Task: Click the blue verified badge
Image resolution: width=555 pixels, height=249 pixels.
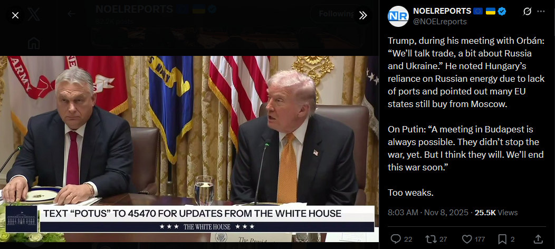Action: [502, 11]
